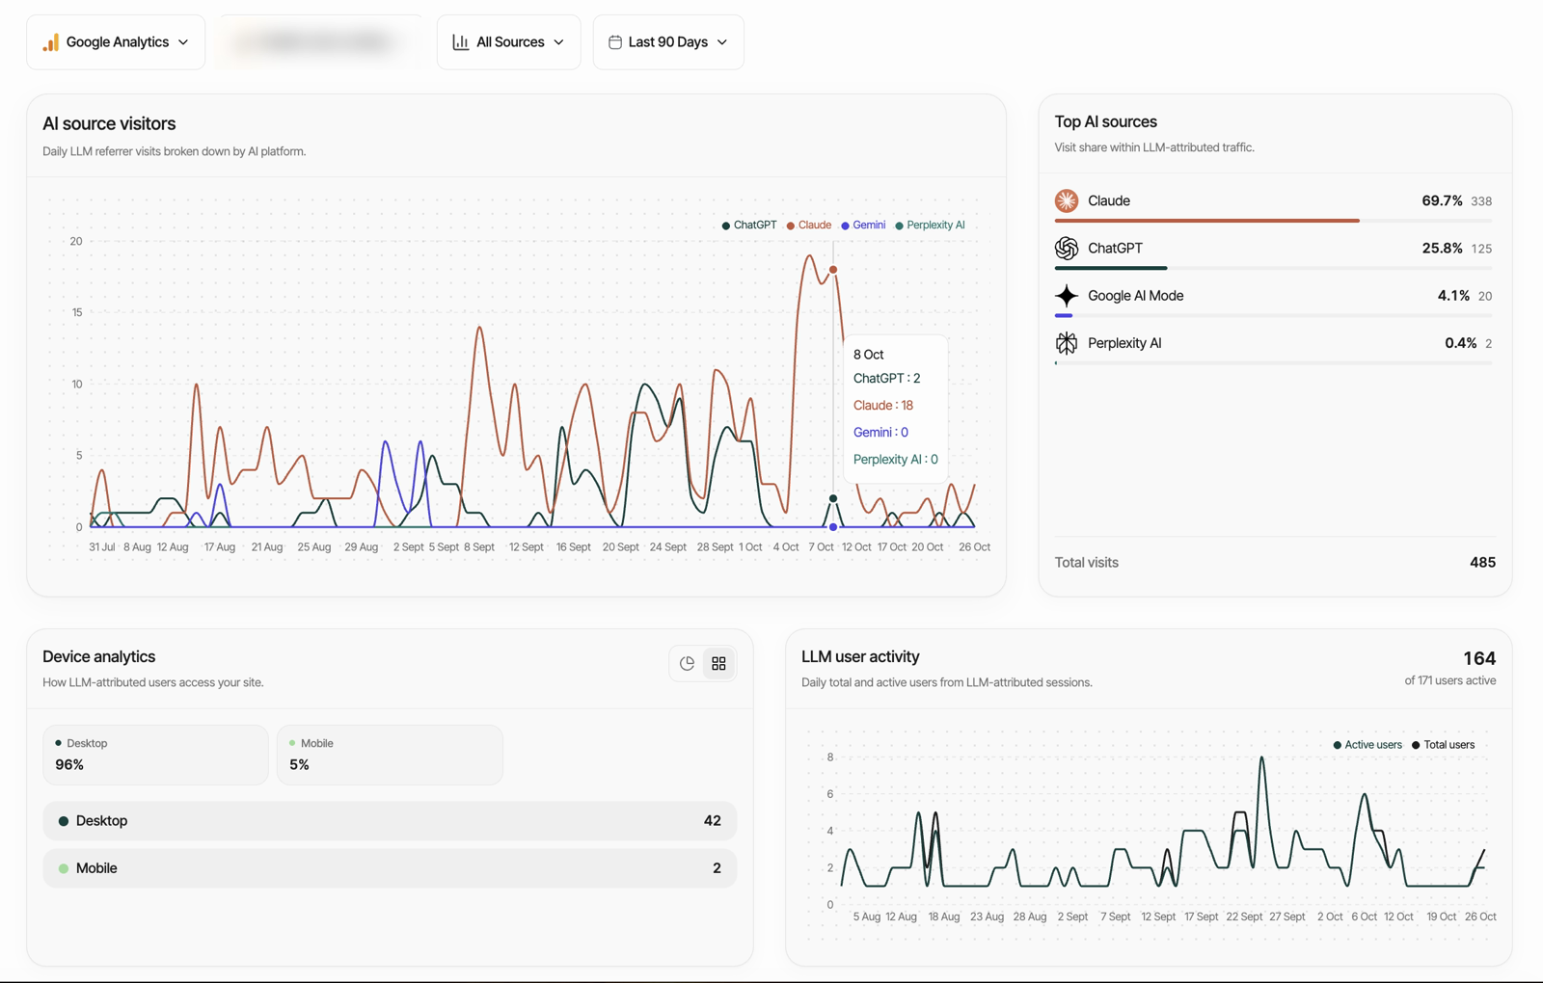Open the Google Analytics dropdown chevron

(x=183, y=42)
